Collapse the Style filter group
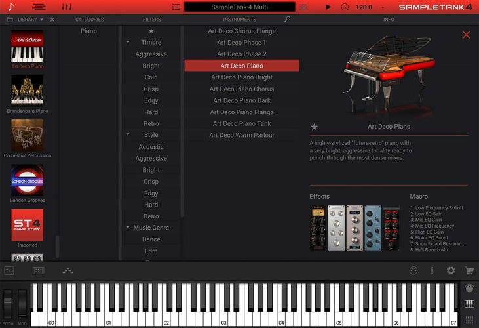The width and height of the screenshot is (479, 328). point(128,135)
